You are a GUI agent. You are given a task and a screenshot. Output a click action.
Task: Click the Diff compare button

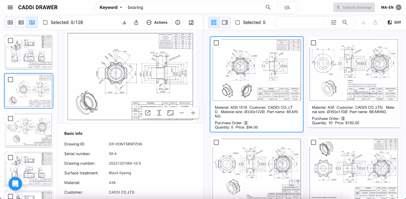point(394,22)
